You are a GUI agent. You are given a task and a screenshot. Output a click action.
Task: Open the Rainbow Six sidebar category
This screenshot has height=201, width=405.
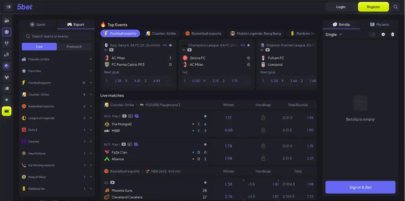click(x=57, y=189)
